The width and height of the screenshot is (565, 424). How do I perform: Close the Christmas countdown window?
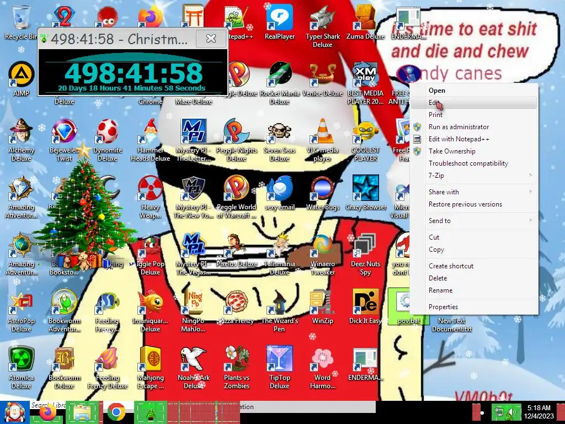coord(211,38)
